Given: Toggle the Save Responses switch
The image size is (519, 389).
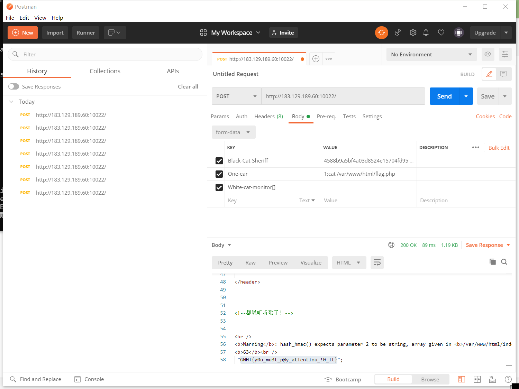Looking at the screenshot, I should tap(13, 86).
